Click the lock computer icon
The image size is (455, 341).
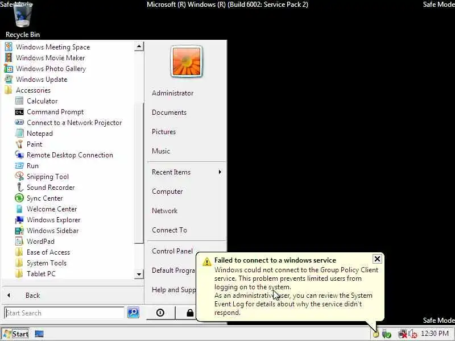click(x=190, y=313)
